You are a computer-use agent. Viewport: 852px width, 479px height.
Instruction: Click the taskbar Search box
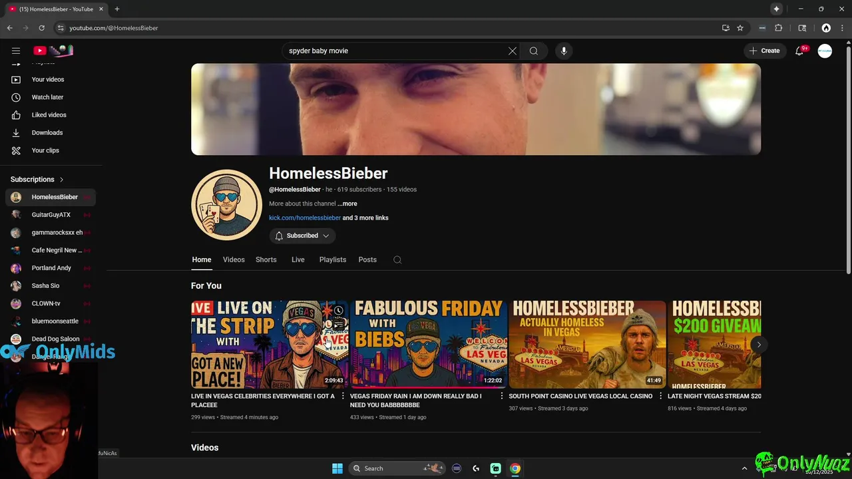pos(397,468)
